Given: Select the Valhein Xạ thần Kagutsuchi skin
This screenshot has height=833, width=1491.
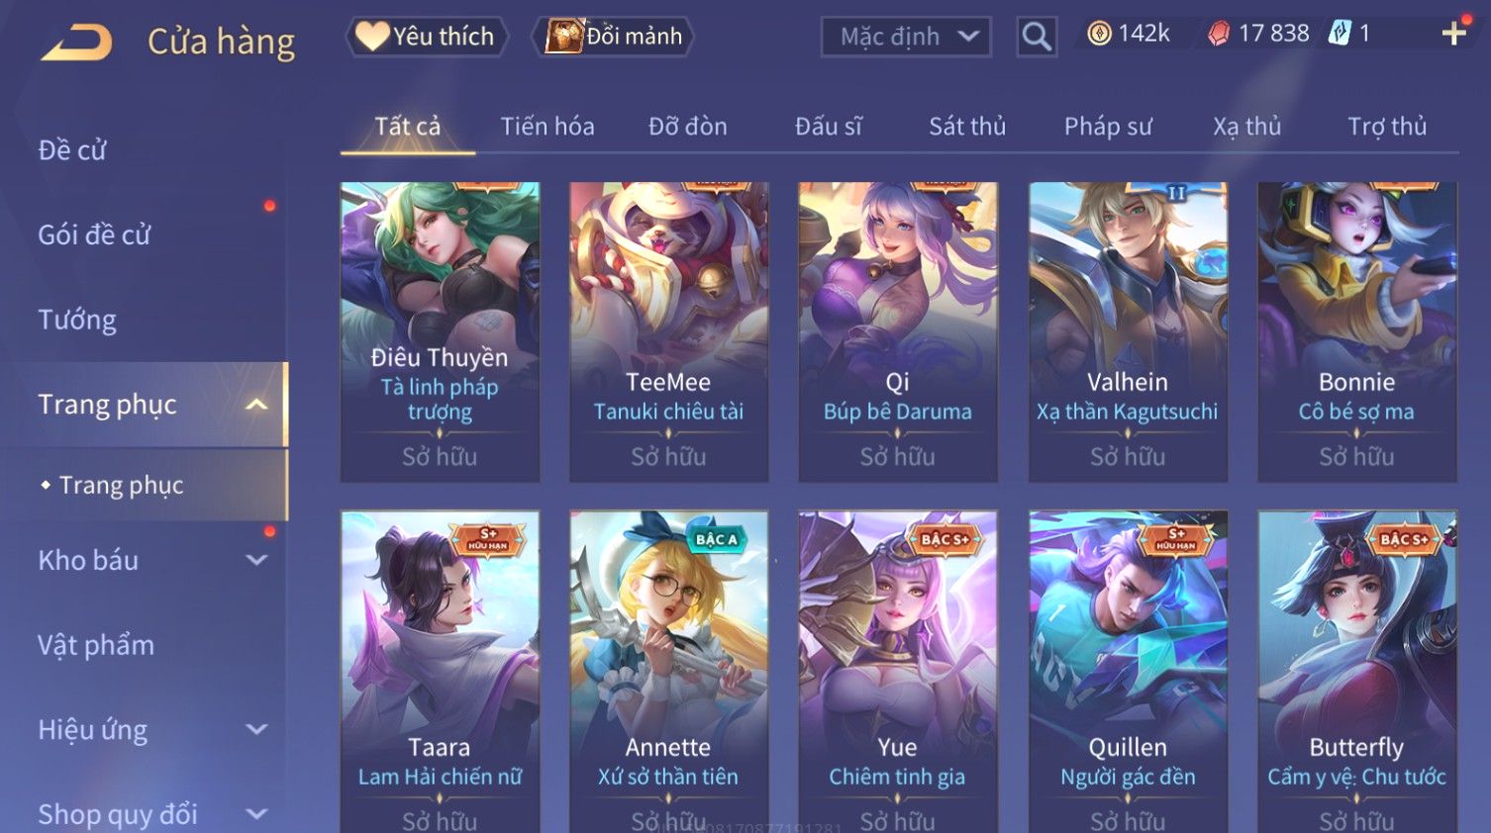Looking at the screenshot, I should [1128, 331].
